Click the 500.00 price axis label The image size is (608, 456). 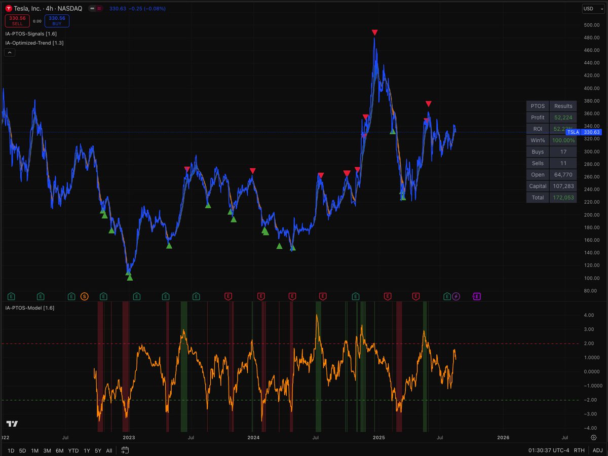pos(591,25)
